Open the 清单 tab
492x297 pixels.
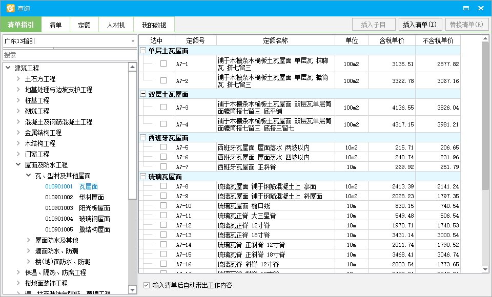pyautogui.click(x=55, y=25)
